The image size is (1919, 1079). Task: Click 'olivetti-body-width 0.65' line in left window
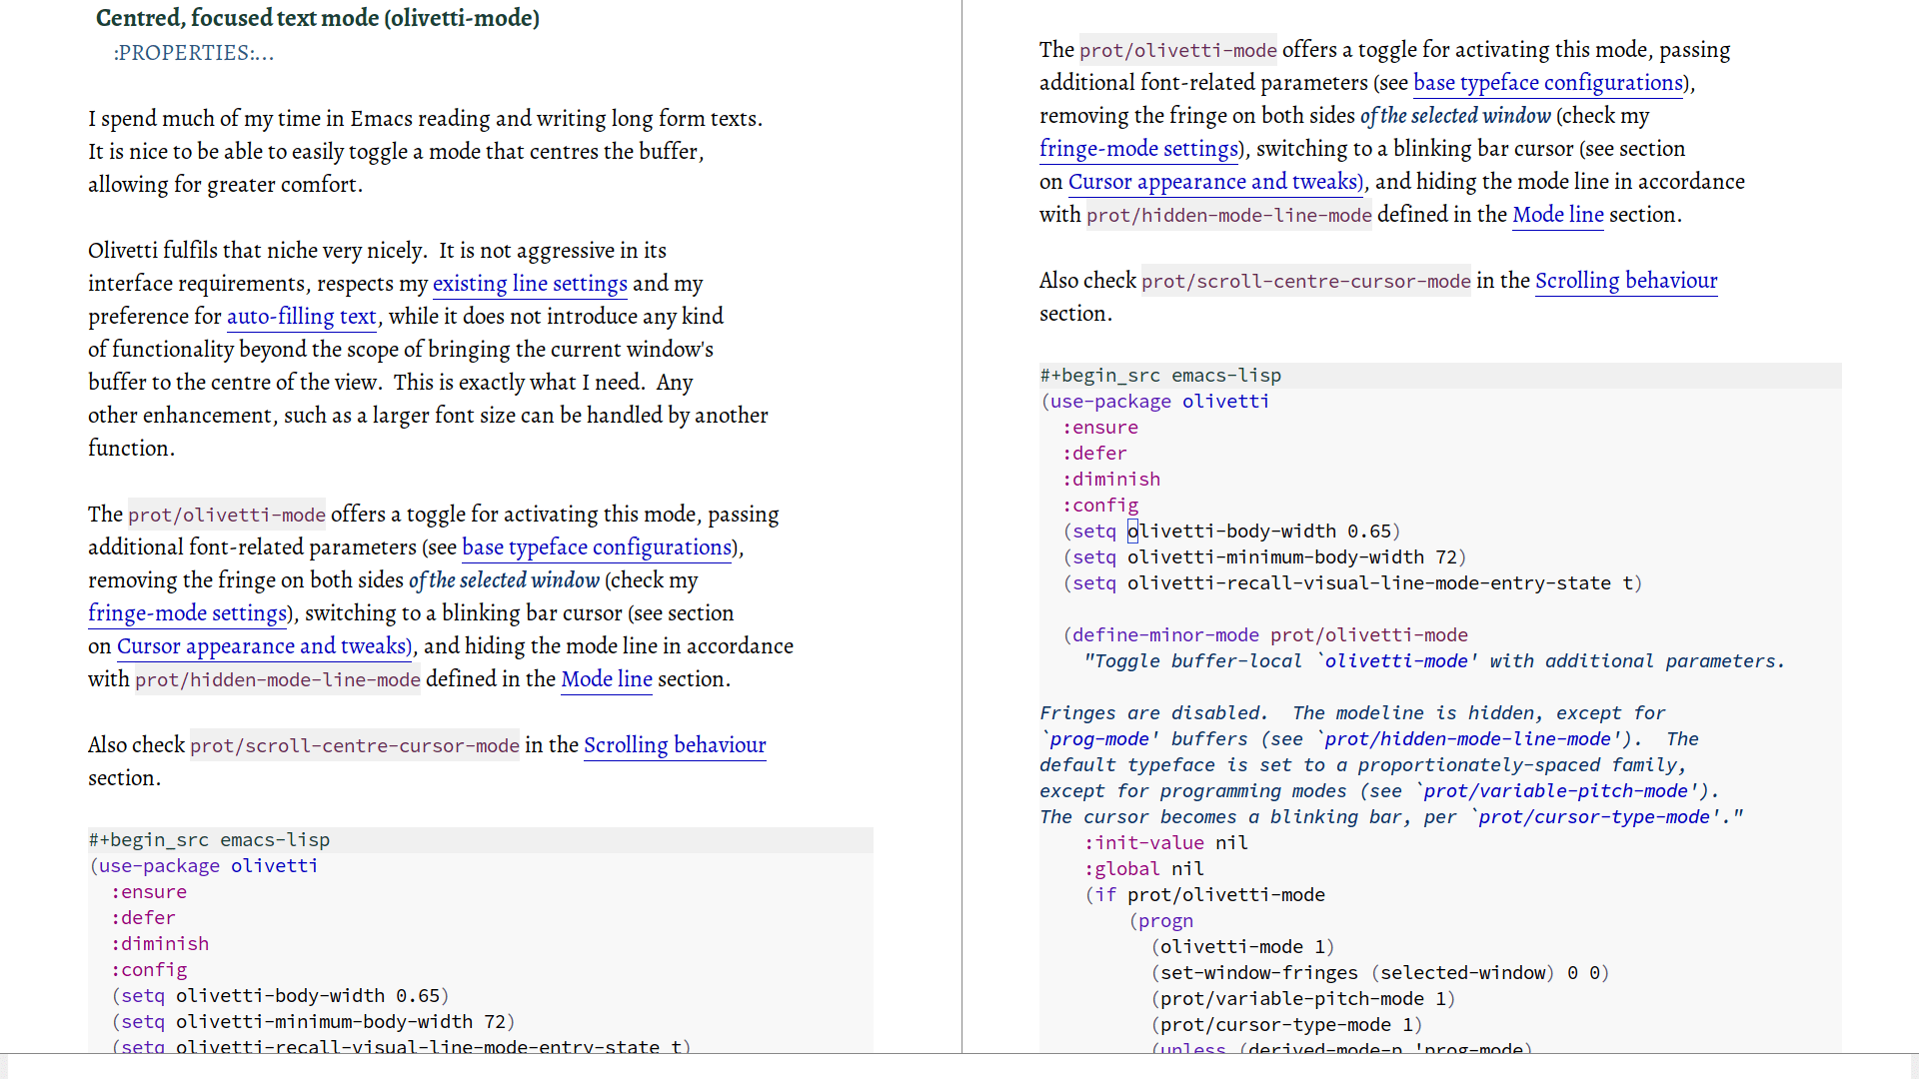(280, 996)
